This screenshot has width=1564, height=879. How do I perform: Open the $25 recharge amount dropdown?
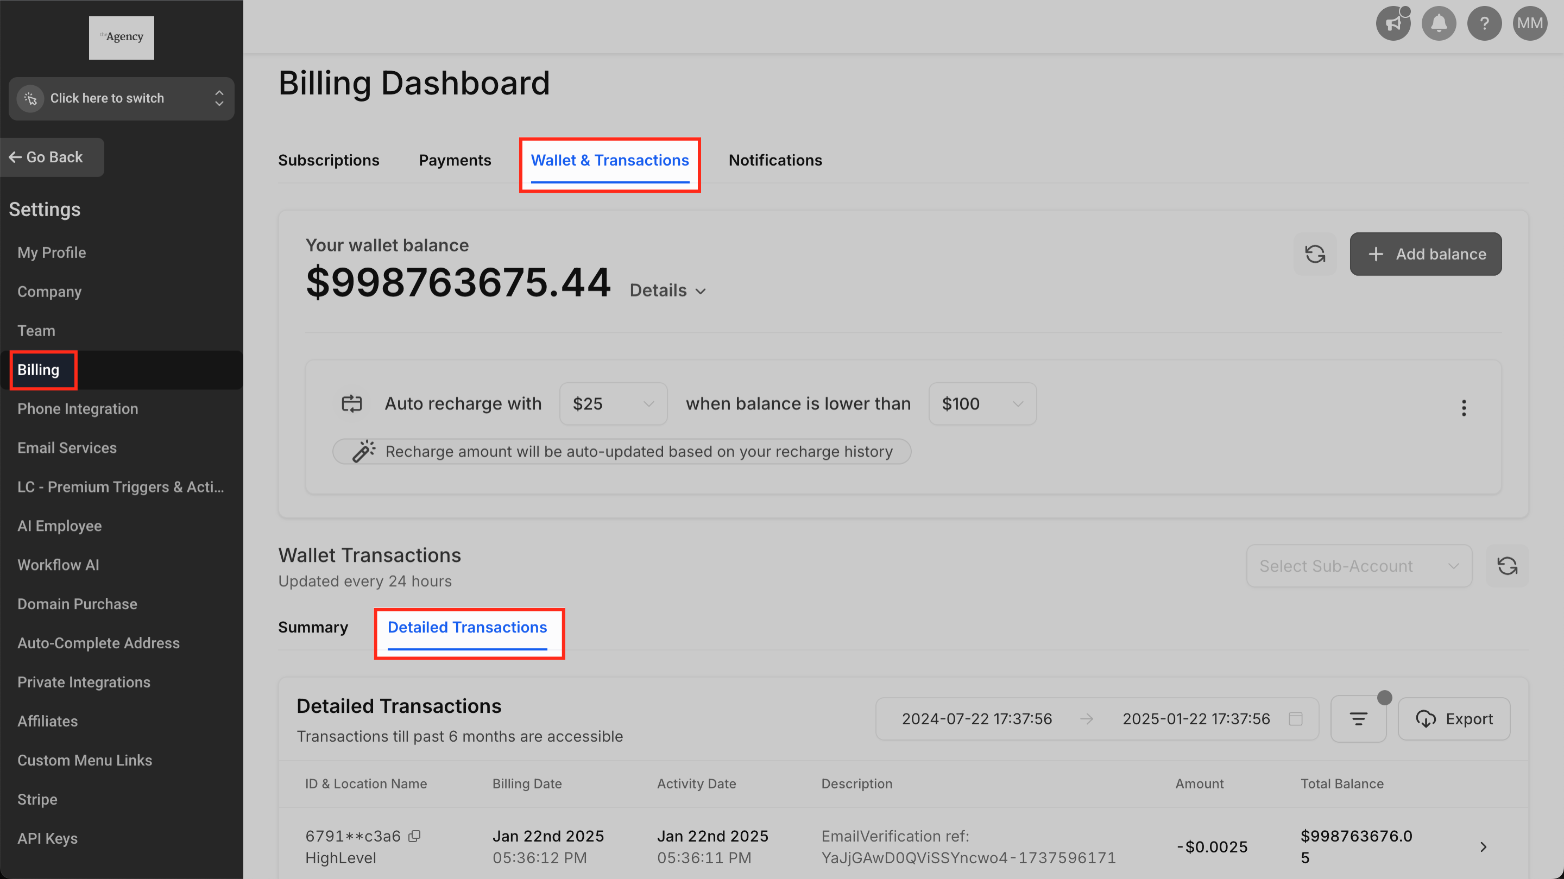click(613, 404)
